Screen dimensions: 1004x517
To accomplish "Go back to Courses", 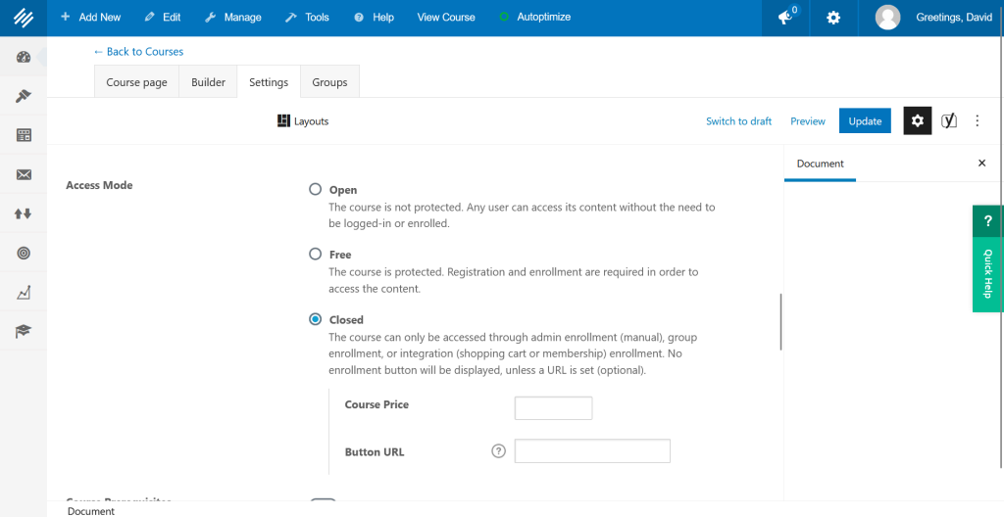I will pos(138,51).
